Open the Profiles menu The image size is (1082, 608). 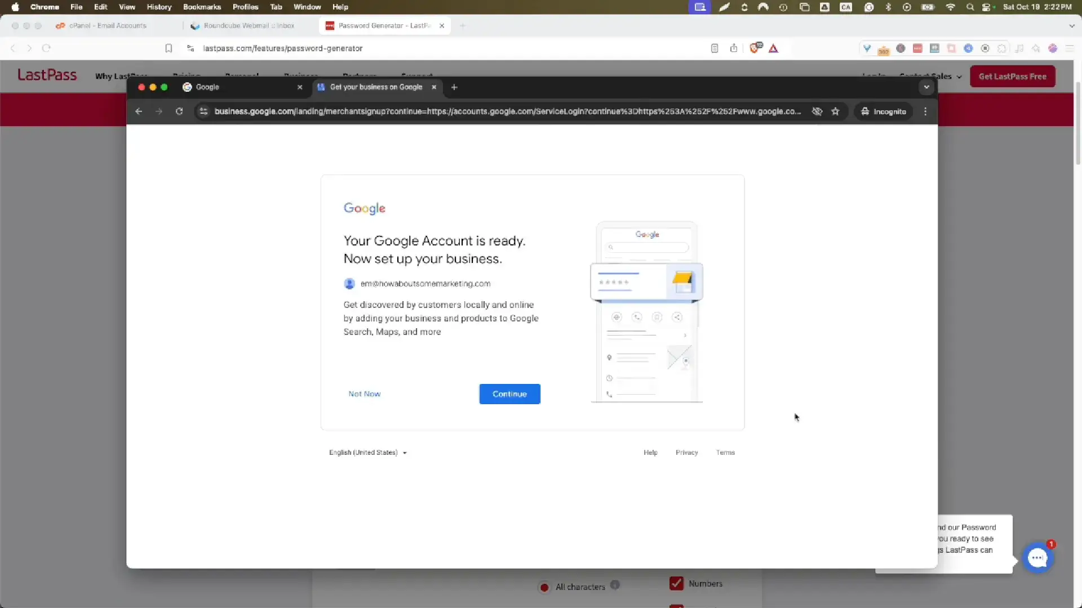pos(245,7)
